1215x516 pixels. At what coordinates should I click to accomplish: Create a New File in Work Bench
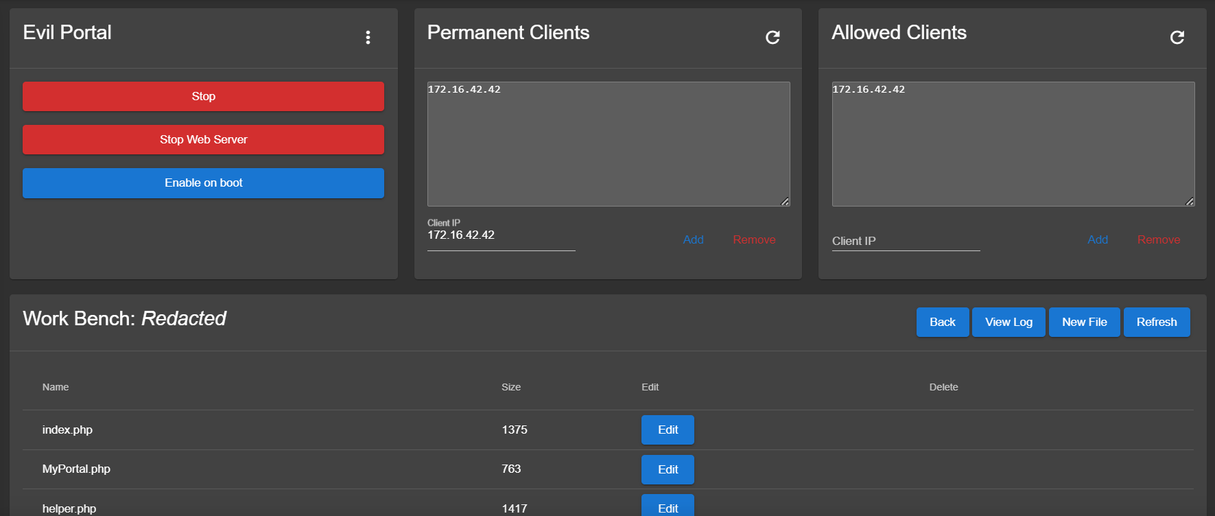coord(1084,322)
